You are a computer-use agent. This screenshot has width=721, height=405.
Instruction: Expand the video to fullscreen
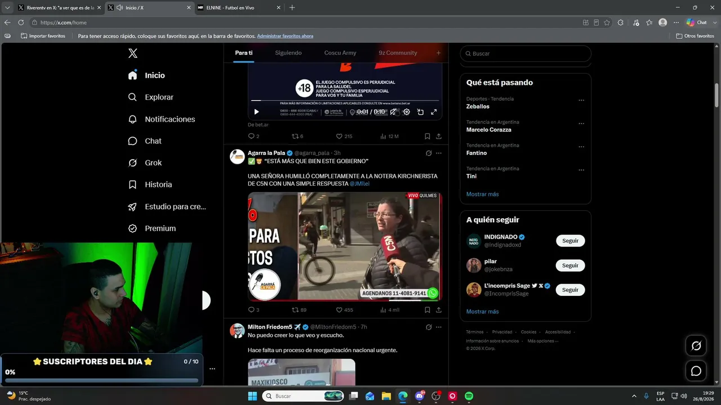point(434,112)
